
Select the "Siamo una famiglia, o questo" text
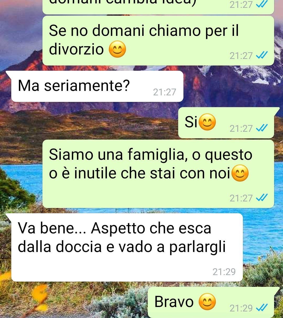[x=150, y=154]
